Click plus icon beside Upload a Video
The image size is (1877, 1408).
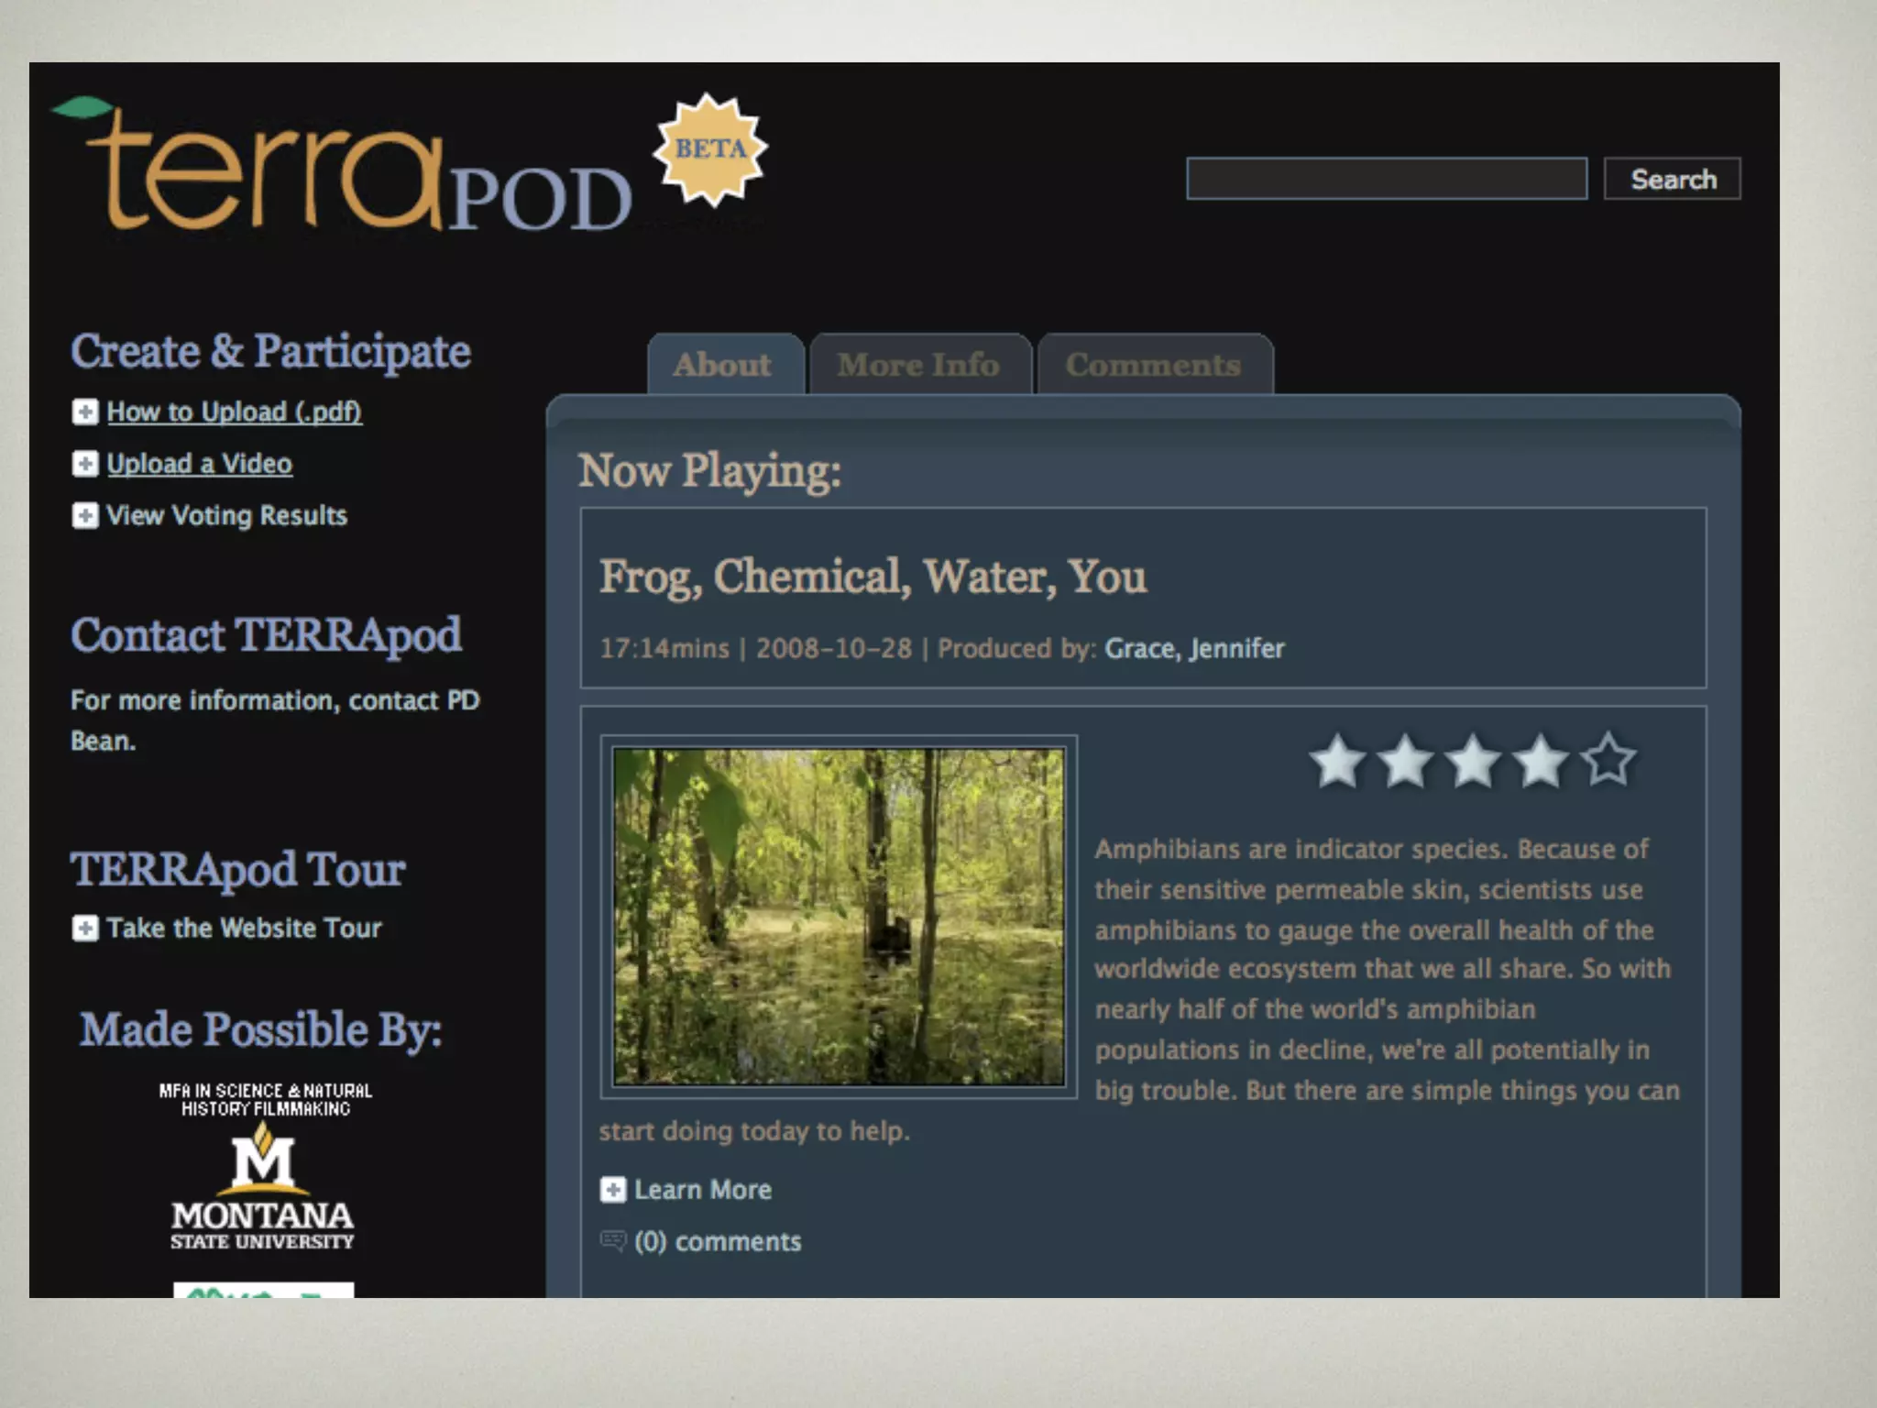tap(85, 464)
